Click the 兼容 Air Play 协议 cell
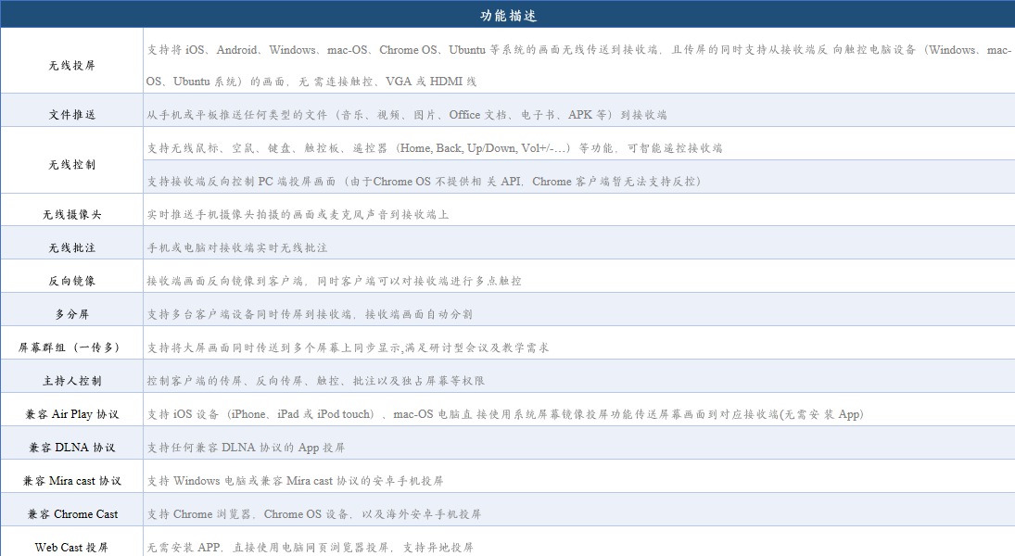The image size is (1015, 556). coord(72,414)
